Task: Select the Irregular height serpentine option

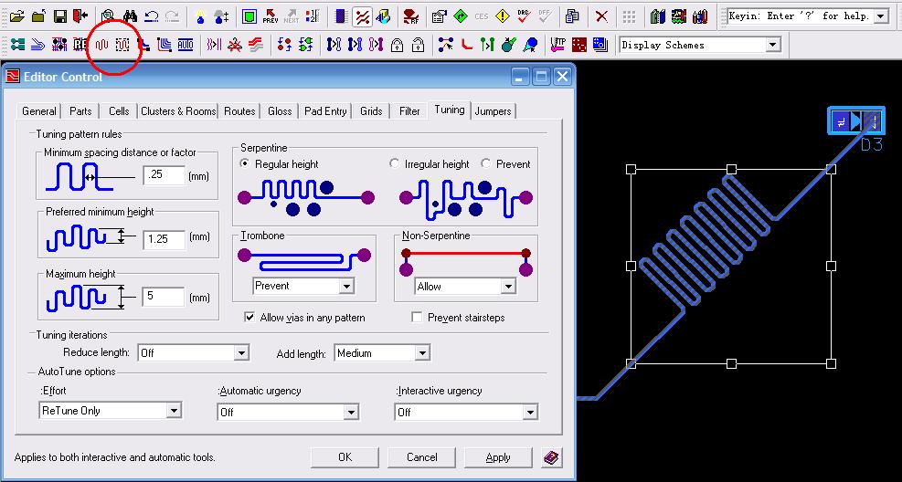Action: [394, 163]
